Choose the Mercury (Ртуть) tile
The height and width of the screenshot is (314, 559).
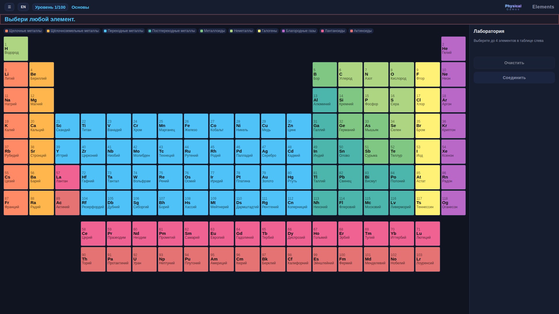[299, 177]
